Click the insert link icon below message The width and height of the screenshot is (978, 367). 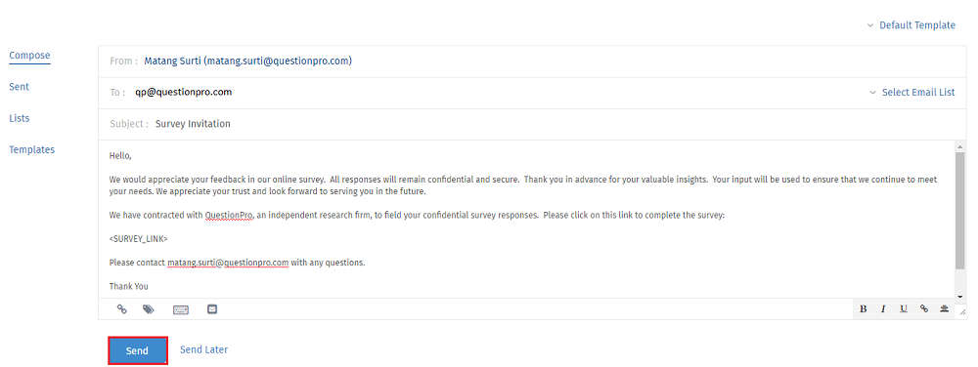click(122, 309)
